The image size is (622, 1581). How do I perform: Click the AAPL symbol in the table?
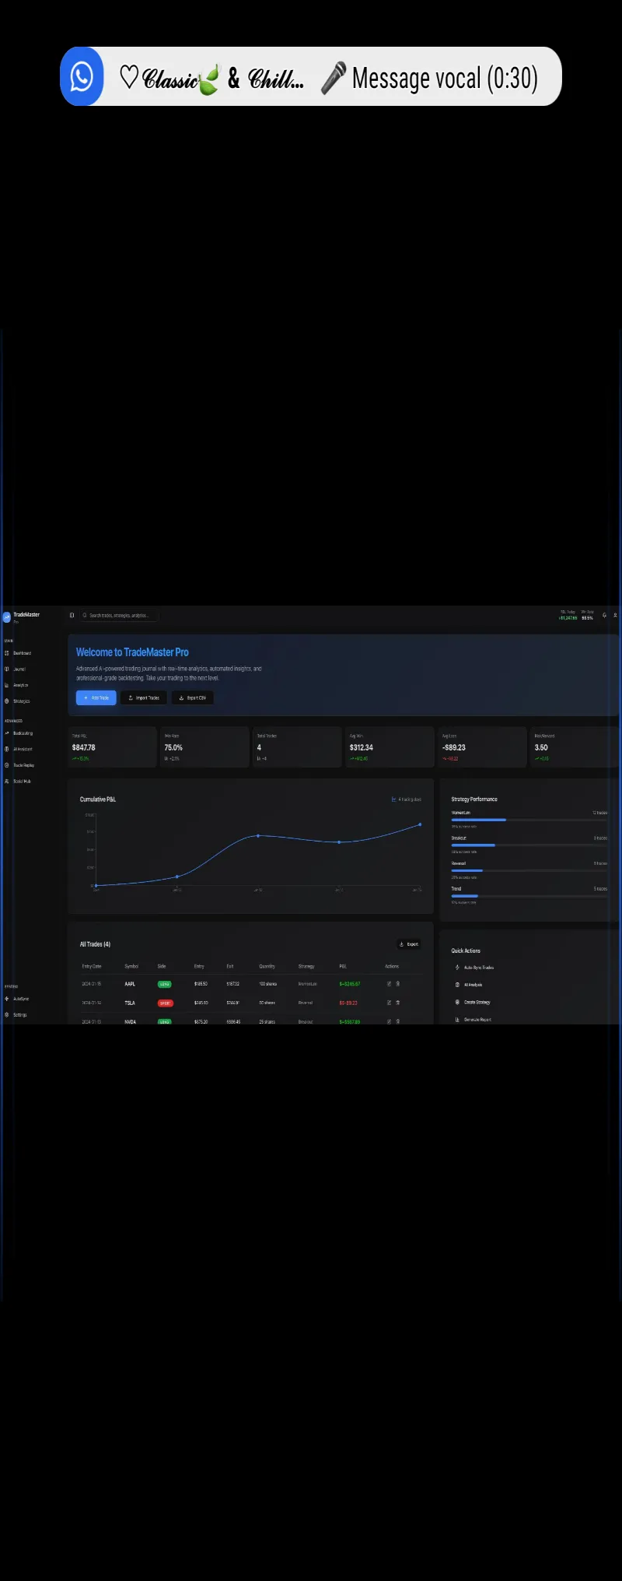(x=130, y=984)
